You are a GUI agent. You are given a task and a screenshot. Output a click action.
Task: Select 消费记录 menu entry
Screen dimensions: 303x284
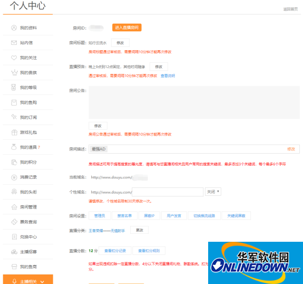tap(28, 177)
